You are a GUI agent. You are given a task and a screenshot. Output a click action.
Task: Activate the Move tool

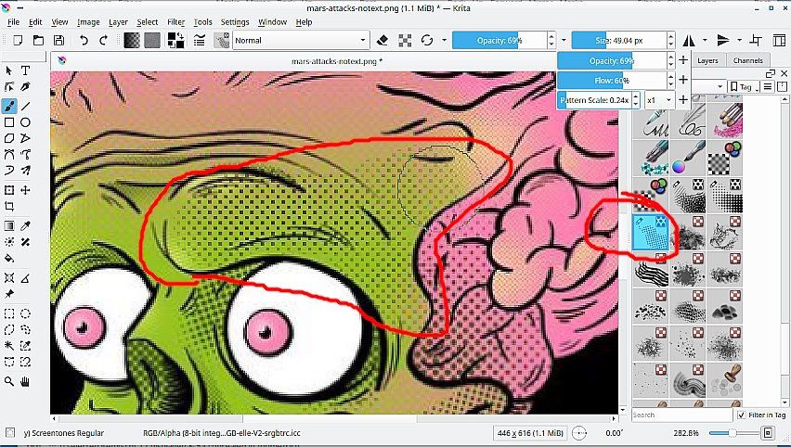(x=25, y=190)
